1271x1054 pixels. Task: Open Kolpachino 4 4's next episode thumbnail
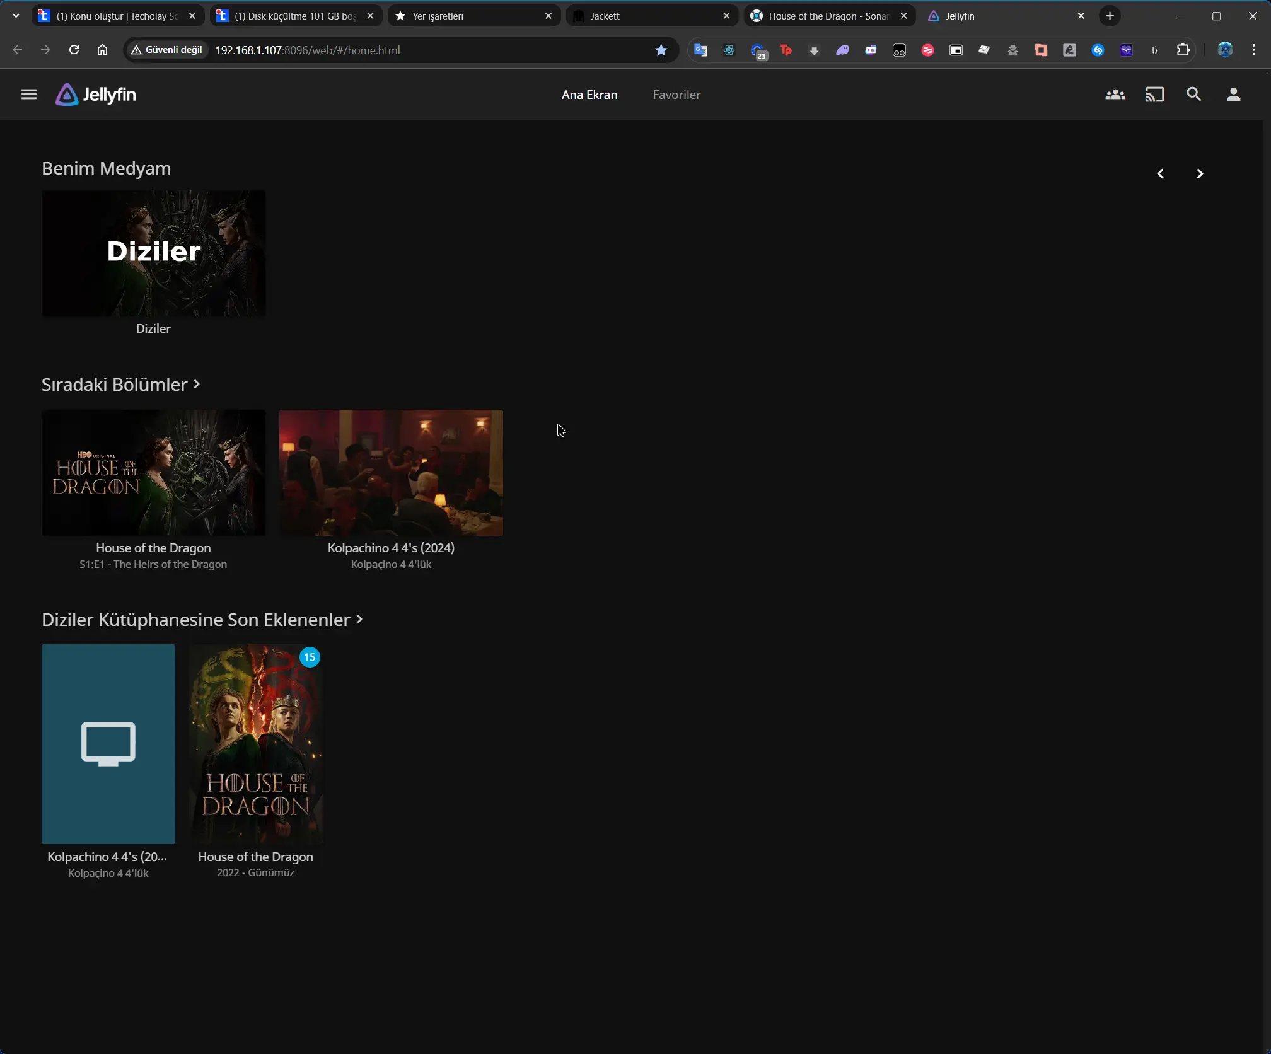tap(391, 473)
